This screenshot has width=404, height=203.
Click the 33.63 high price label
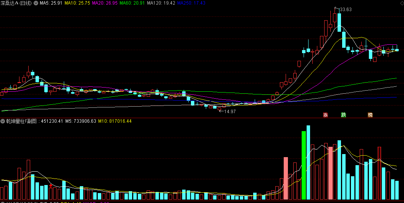point(346,10)
